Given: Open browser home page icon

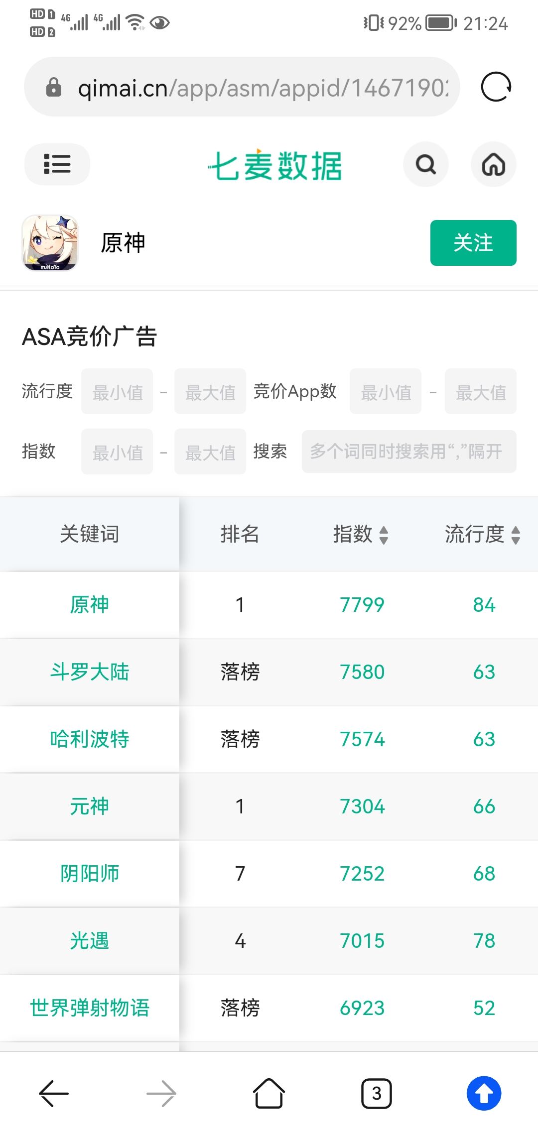Looking at the screenshot, I should click(269, 1094).
